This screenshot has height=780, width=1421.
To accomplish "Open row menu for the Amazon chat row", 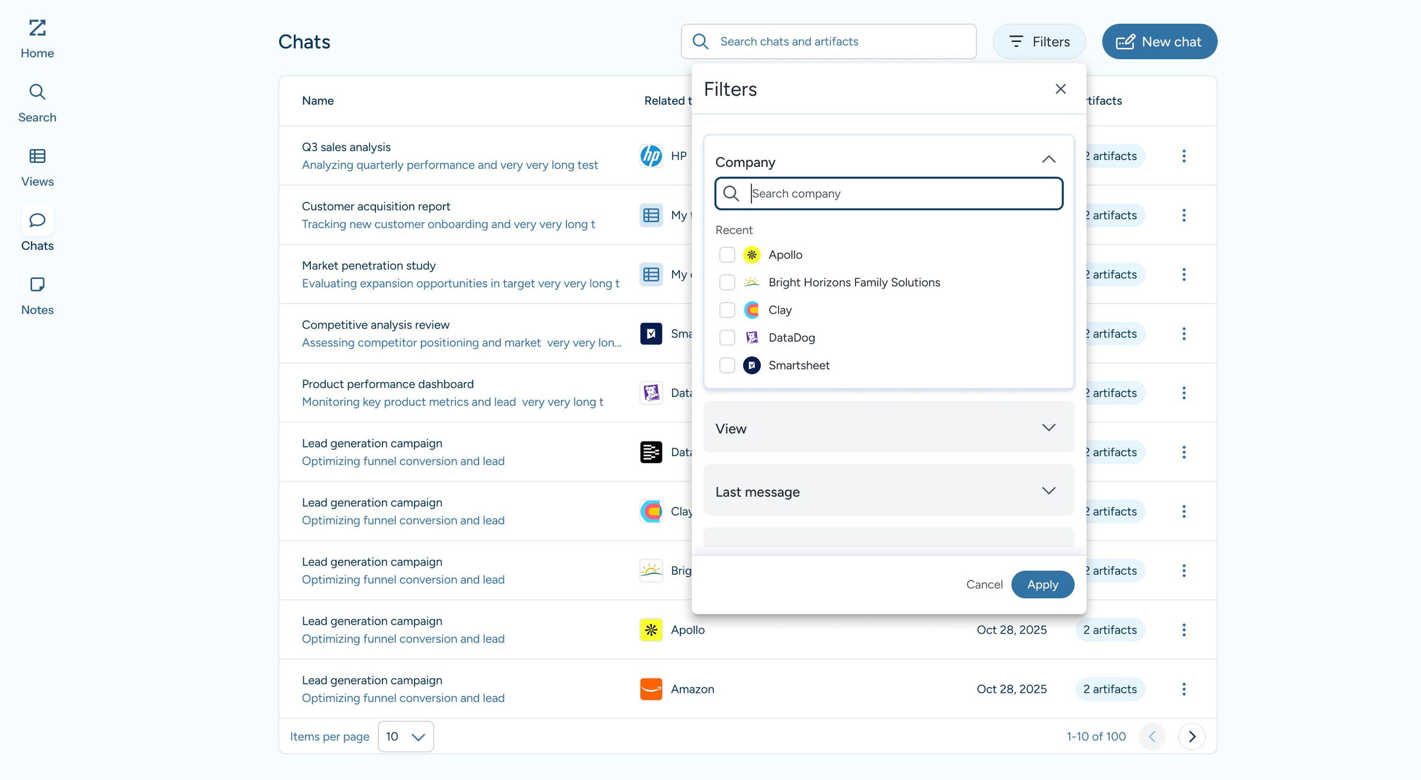I will [1184, 689].
